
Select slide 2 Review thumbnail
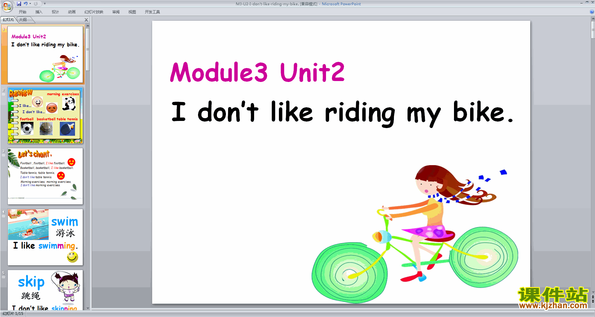45,115
